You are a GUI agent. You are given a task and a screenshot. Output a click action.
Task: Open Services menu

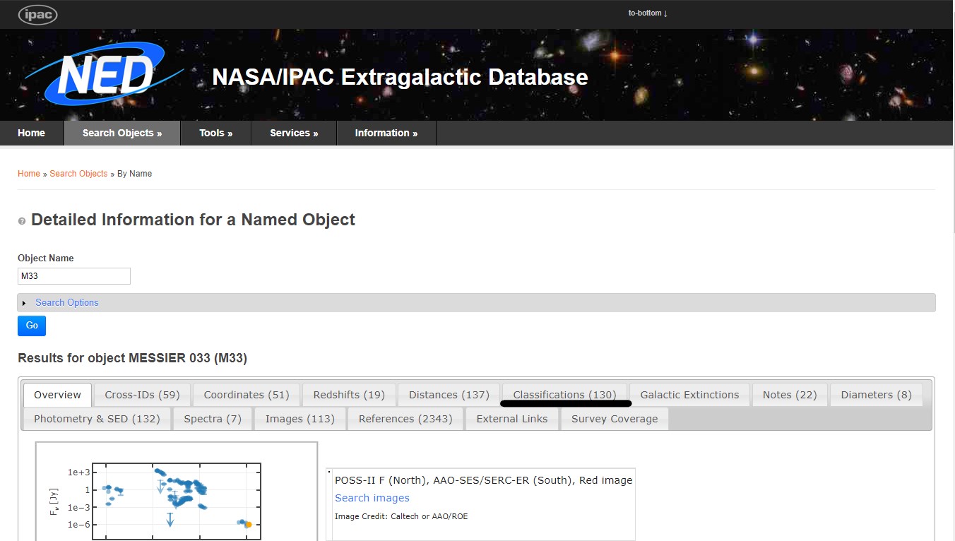(294, 133)
